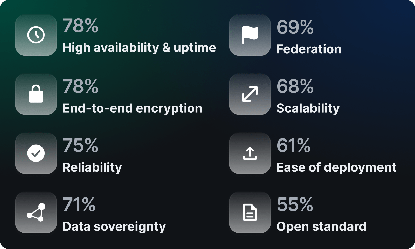Click the clock icon for high availability
Viewport: 415px width, 249px height.
pos(36,35)
